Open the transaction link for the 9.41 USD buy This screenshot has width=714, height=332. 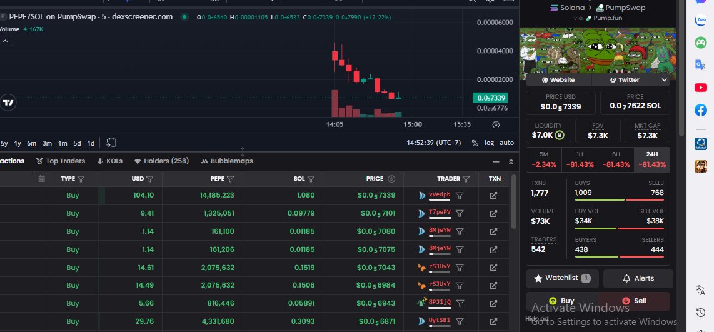(493, 213)
